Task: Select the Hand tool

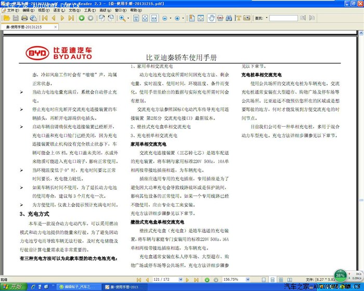Action: coord(212,18)
